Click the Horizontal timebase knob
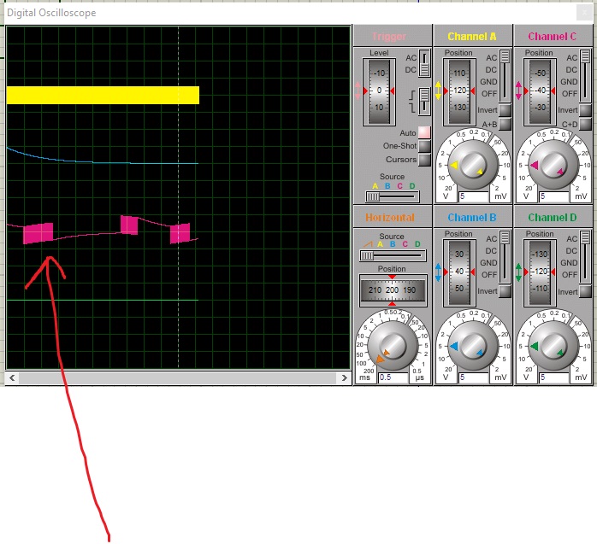 click(393, 347)
